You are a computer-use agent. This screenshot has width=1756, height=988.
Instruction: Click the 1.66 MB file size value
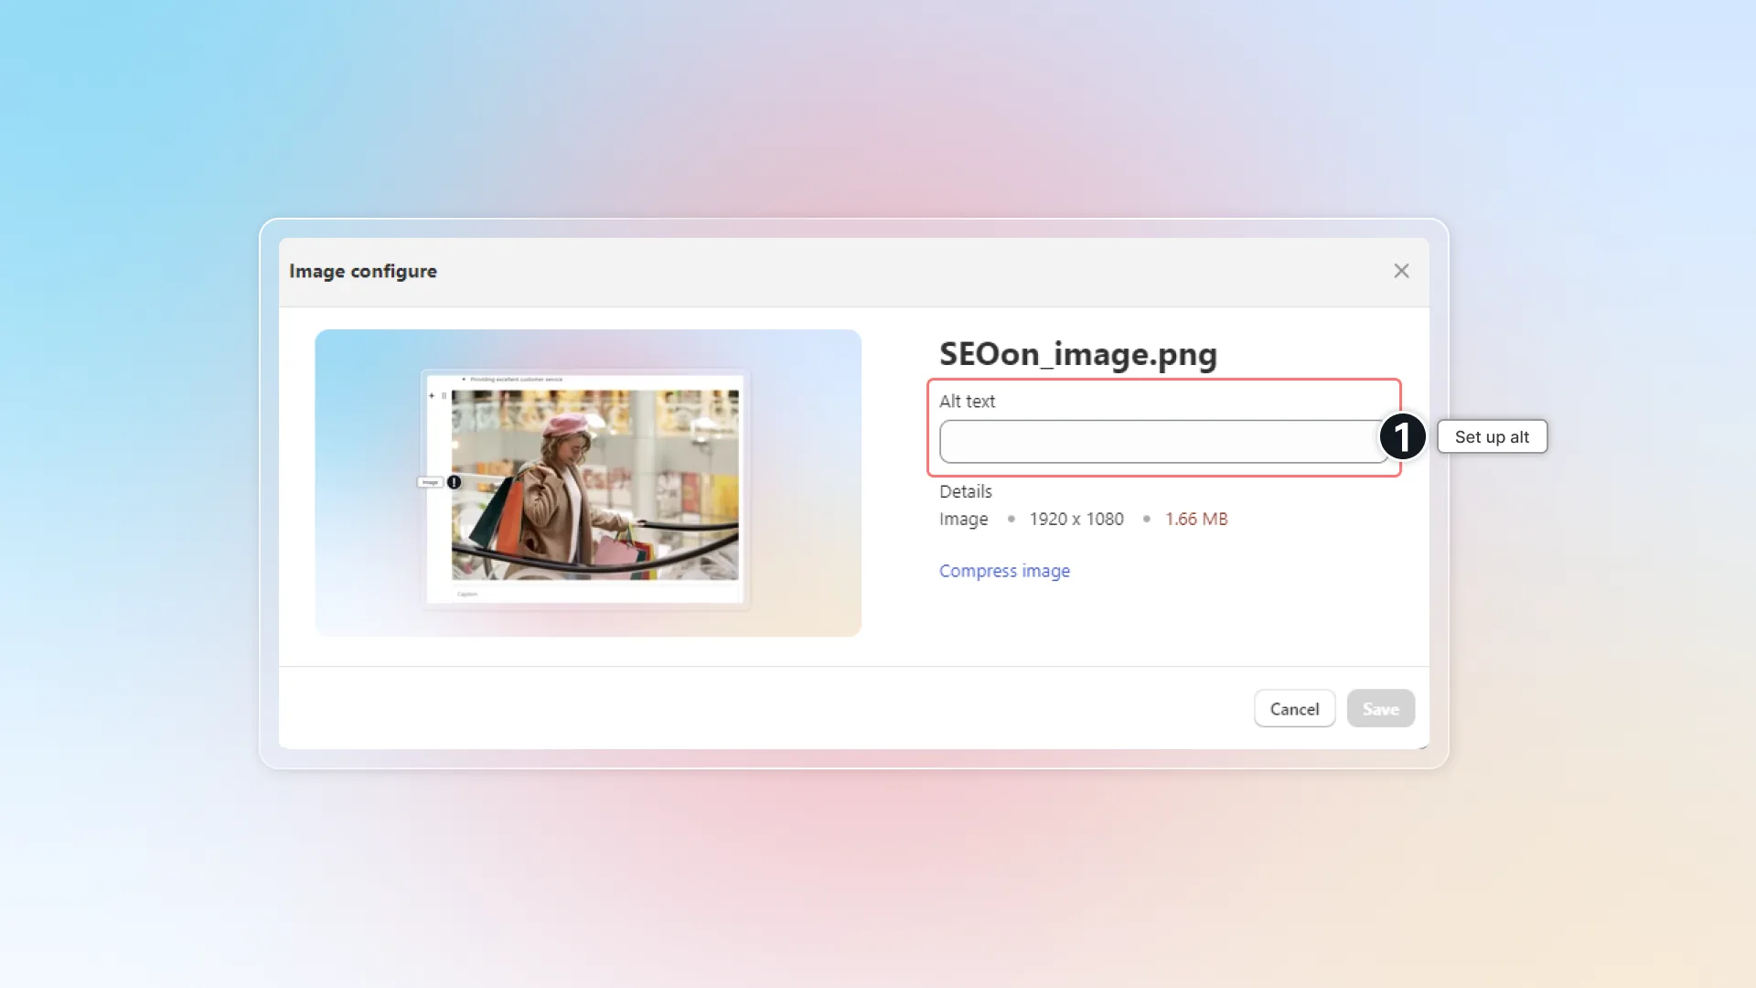pos(1196,519)
